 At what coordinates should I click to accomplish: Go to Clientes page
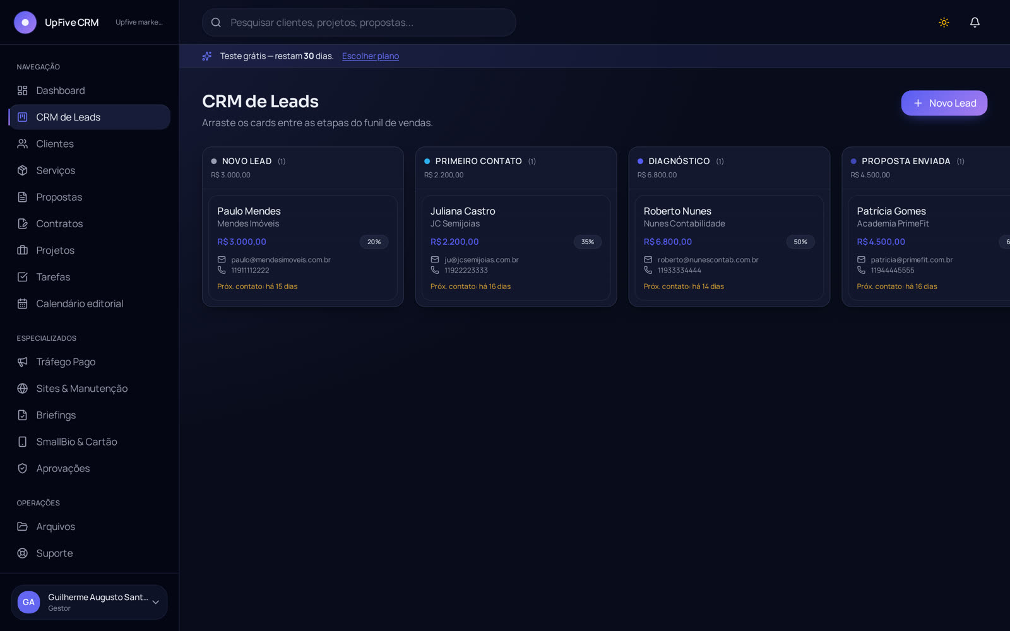89,144
